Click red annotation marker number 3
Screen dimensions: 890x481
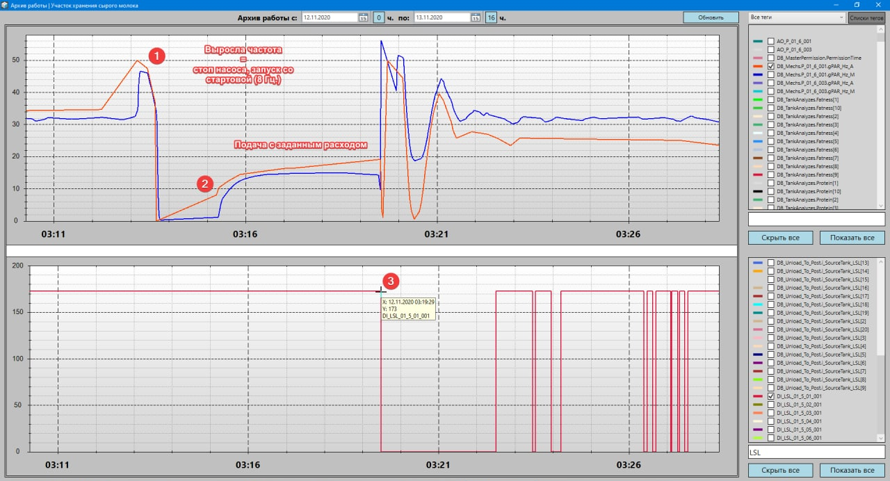pos(392,282)
